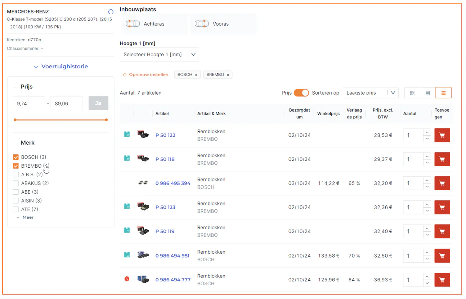Uncheck the BREMBO brand checkbox
This screenshot has width=466, height=299.
[x=15, y=166]
